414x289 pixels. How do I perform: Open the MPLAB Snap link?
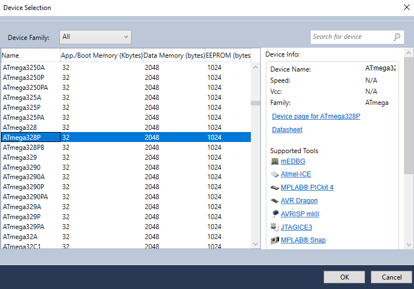pos(303,240)
